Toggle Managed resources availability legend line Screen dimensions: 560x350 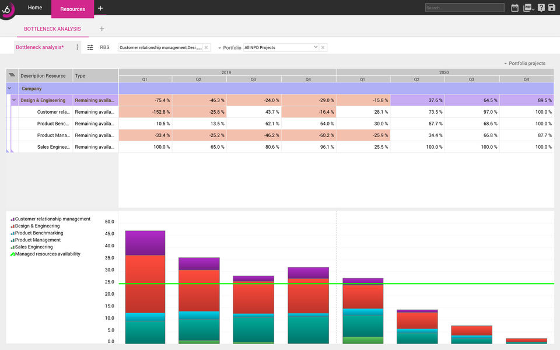pos(47,254)
